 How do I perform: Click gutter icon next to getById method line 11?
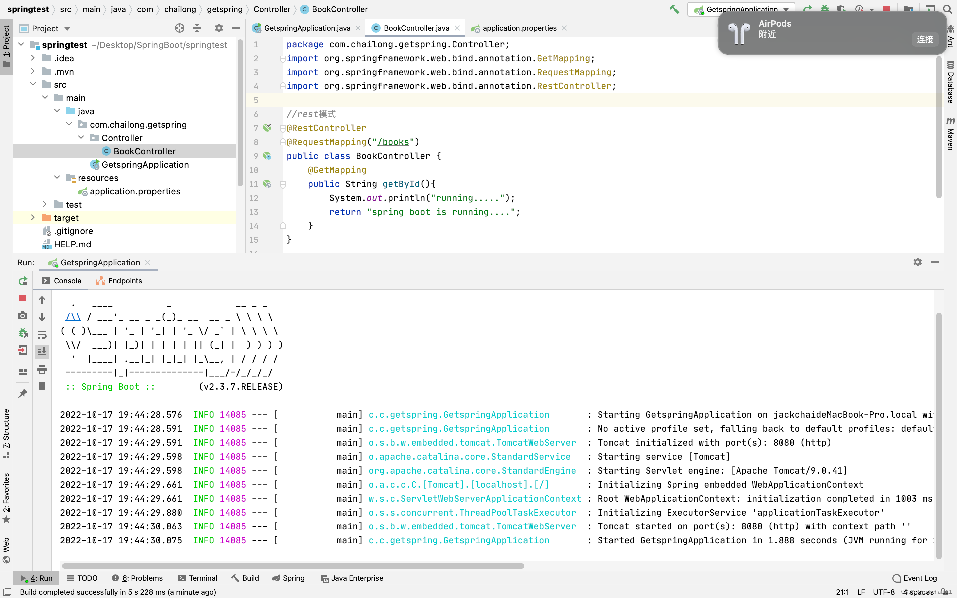(268, 184)
